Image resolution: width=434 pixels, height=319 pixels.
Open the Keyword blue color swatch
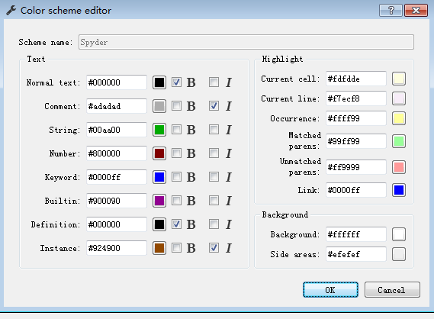(159, 177)
